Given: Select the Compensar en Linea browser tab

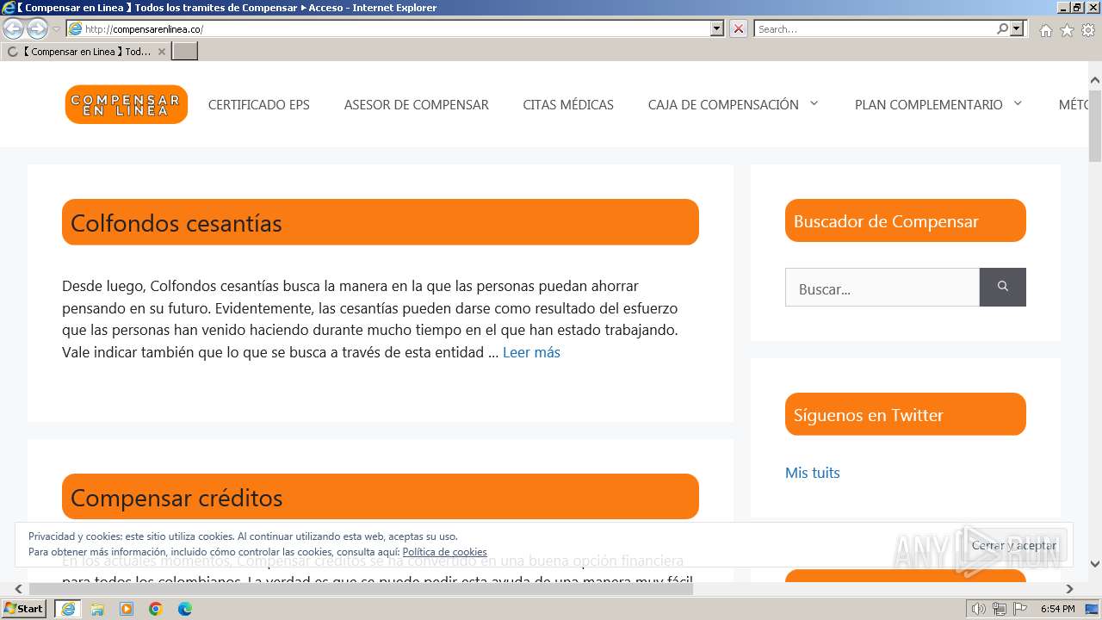Looking at the screenshot, I should click(x=84, y=52).
